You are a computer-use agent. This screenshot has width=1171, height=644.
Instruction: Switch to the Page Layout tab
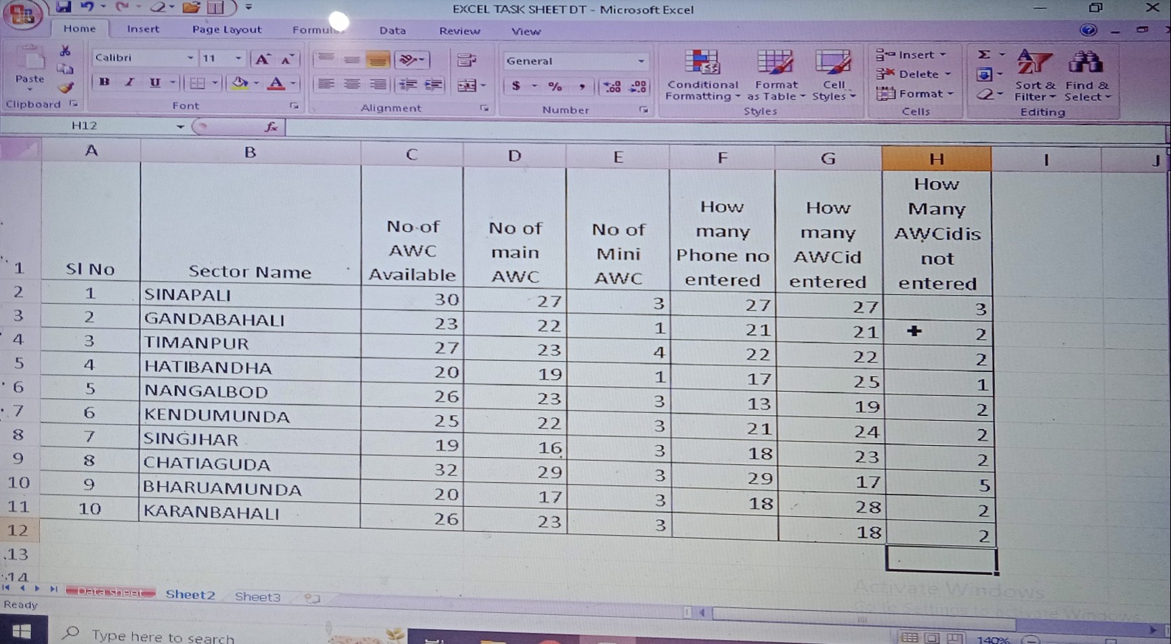click(x=226, y=30)
